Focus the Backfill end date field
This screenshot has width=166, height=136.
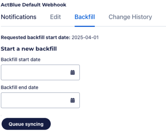tap(40, 100)
